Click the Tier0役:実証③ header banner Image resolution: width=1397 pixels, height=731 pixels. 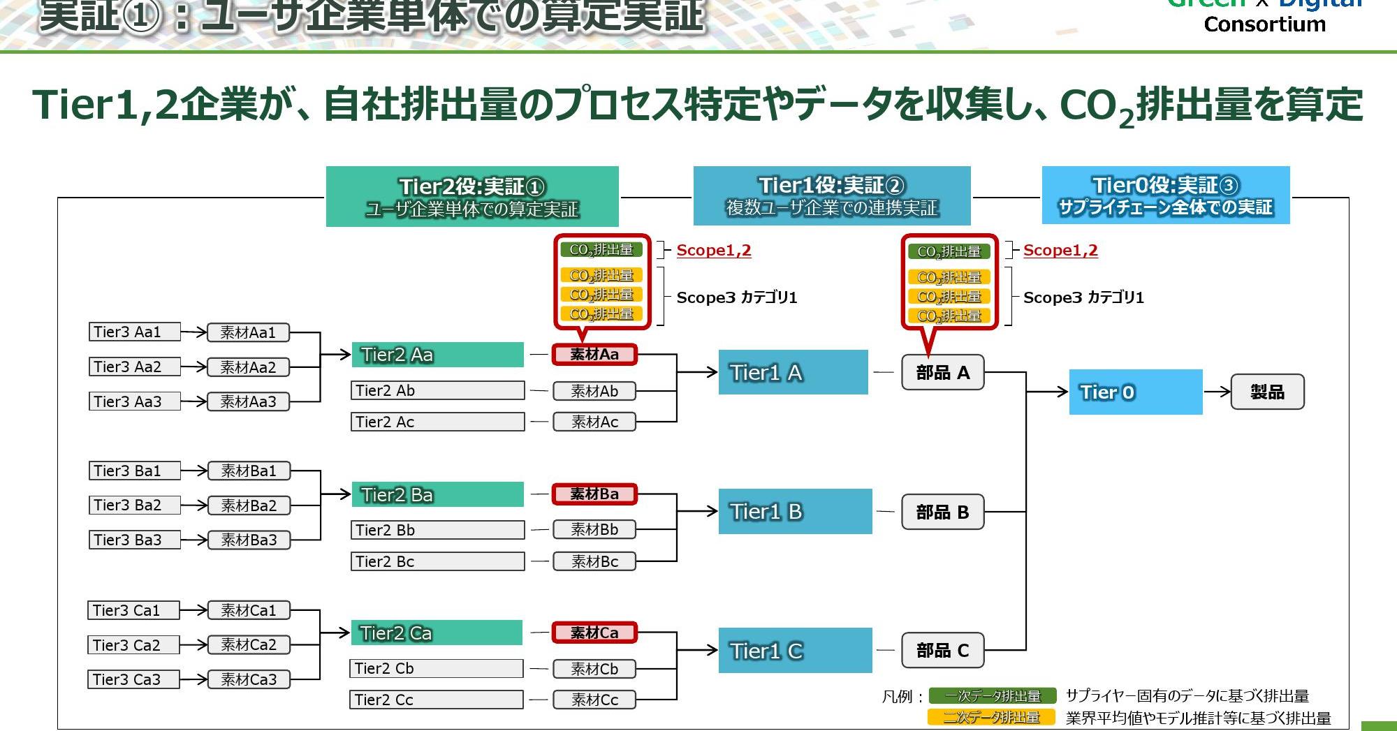pyautogui.click(x=1165, y=195)
